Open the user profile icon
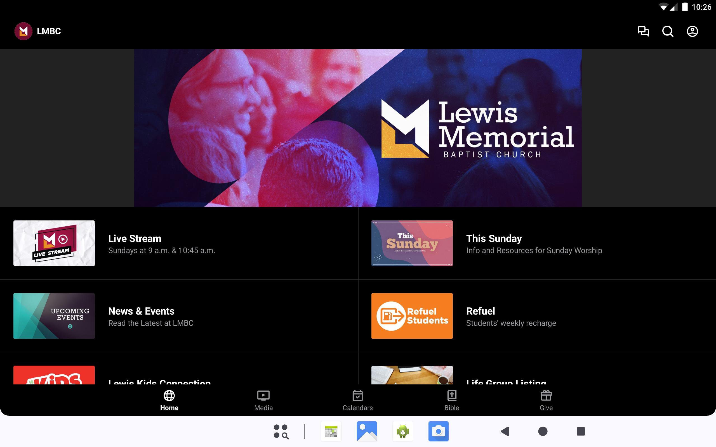This screenshot has width=716, height=447. (x=692, y=31)
